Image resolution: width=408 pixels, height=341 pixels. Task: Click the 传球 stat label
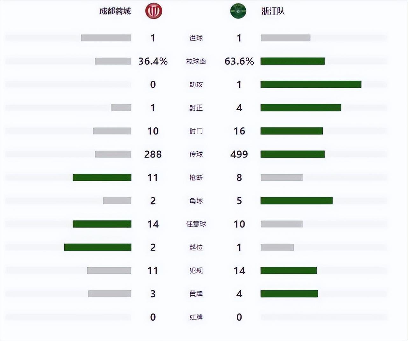coord(196,154)
